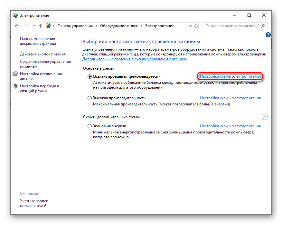Click the back navigation arrow
Screen dimensions: 282x225
coord(17,26)
